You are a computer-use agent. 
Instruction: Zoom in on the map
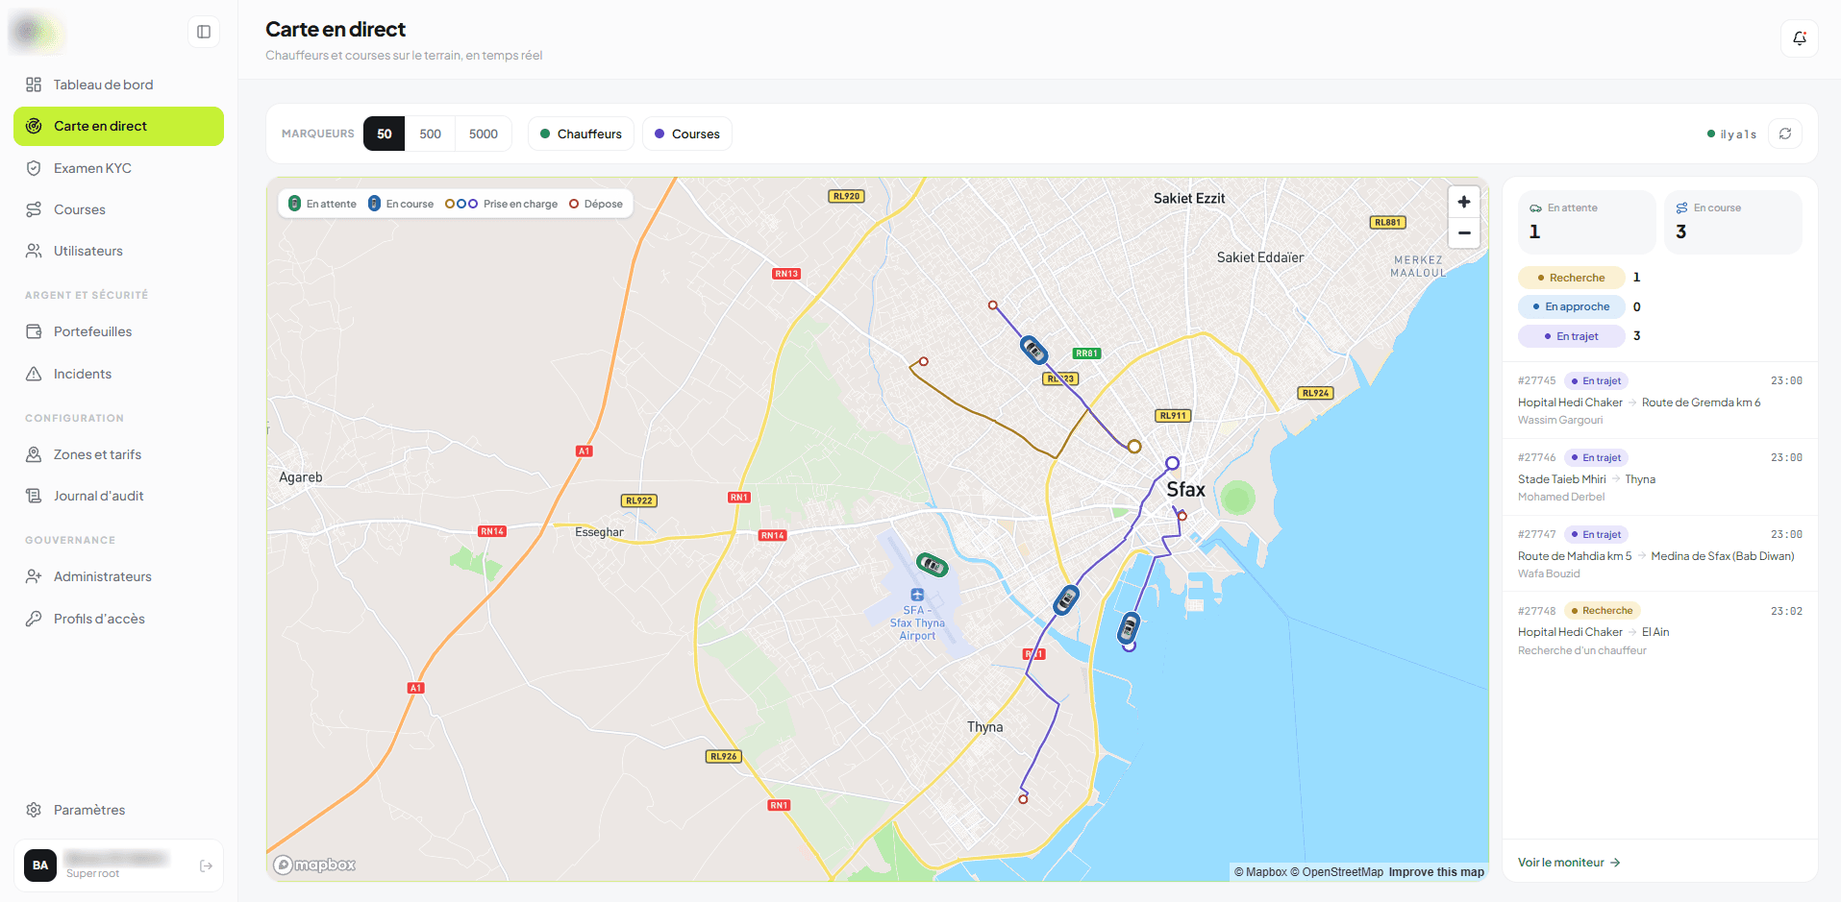click(1463, 202)
